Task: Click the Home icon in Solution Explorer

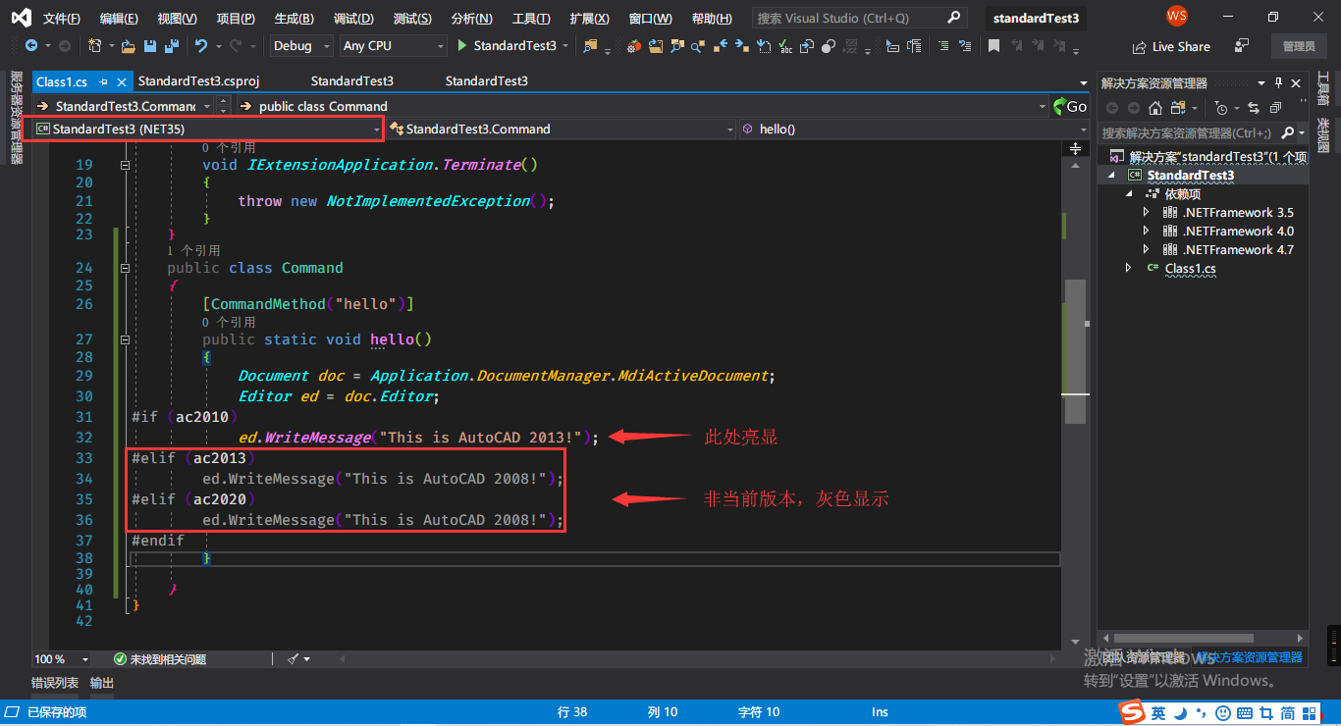Action: click(1154, 108)
